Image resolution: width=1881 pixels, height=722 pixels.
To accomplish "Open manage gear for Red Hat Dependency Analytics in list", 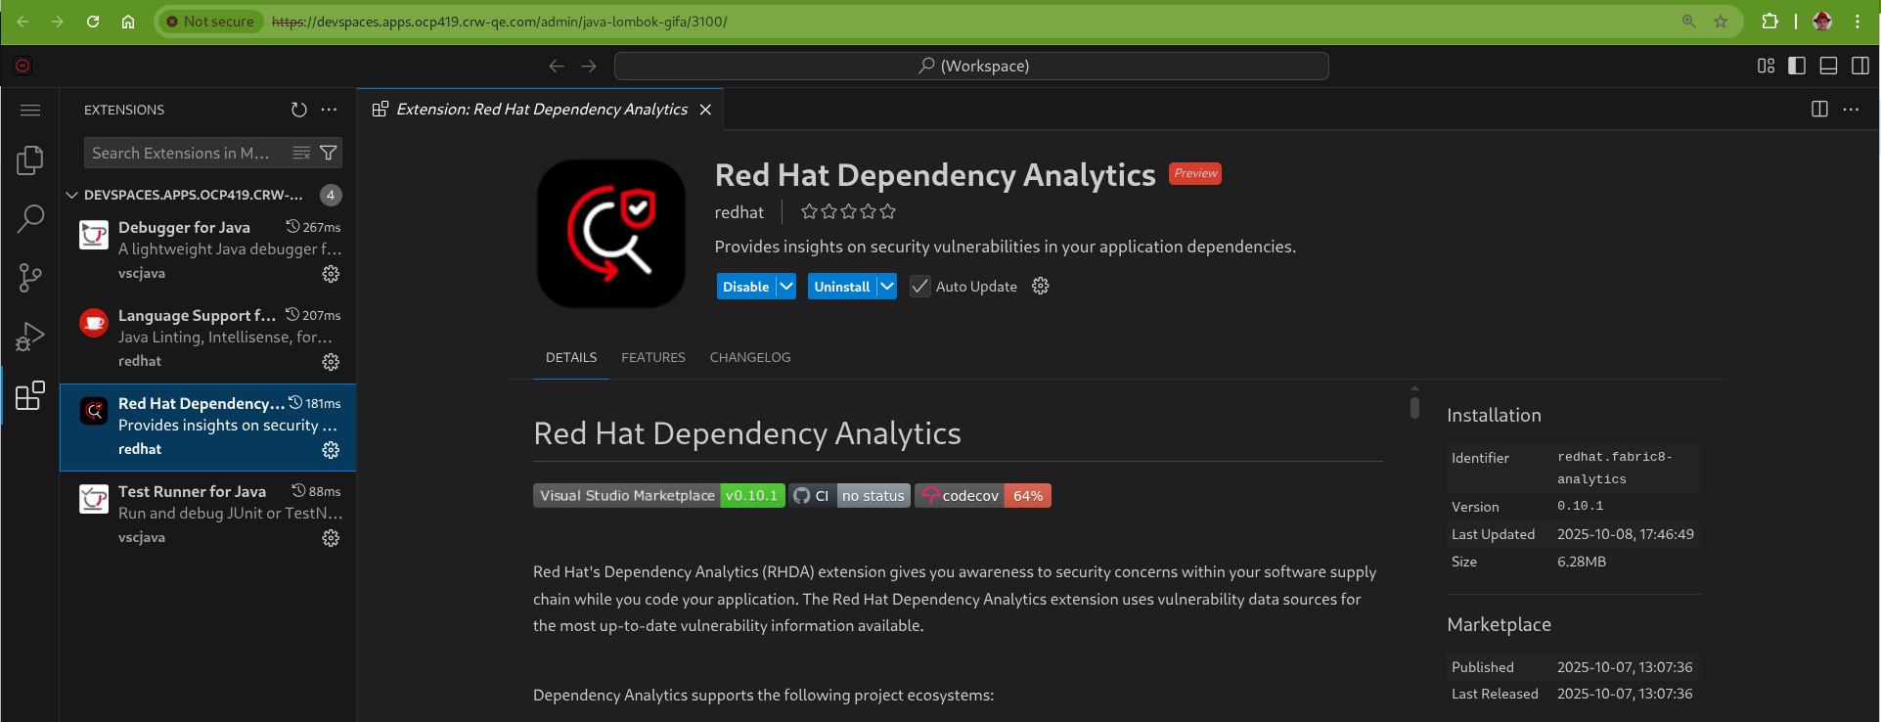I will pos(331,450).
